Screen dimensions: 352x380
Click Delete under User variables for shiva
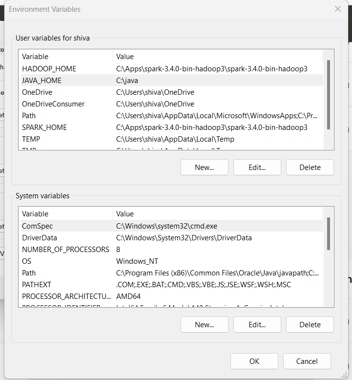point(310,167)
